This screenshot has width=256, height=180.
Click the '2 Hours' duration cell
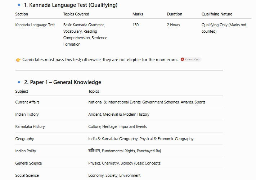point(174,25)
